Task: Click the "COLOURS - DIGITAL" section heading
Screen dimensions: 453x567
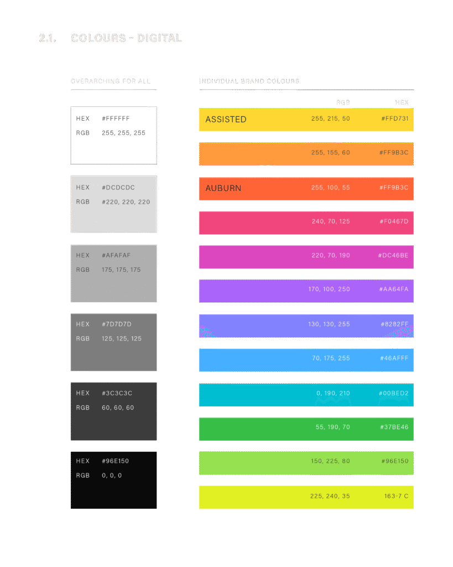Action: pos(126,38)
